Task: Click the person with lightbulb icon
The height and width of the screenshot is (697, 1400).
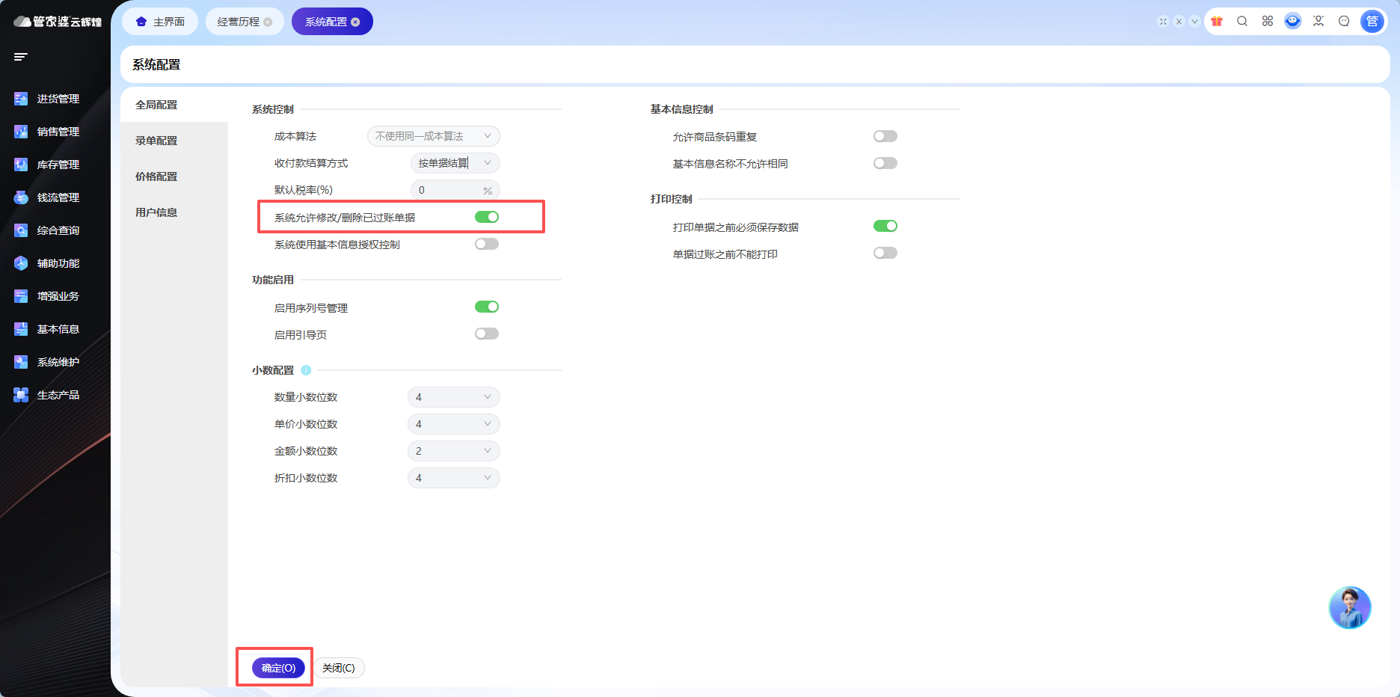Action: click(x=1318, y=22)
